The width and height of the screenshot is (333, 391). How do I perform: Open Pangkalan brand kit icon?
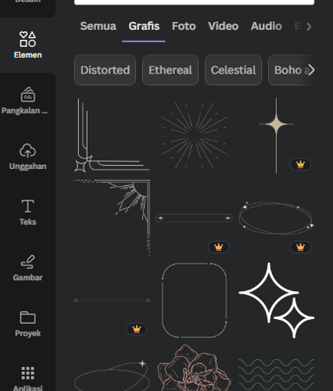(x=28, y=95)
